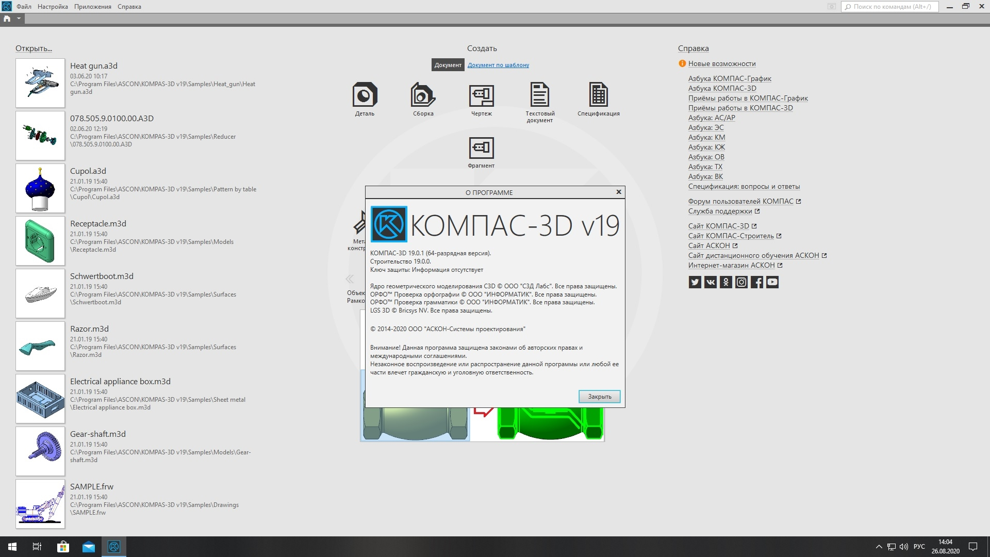Click the Открыть... link
Viewport: 990px width, 557px height.
pos(34,48)
